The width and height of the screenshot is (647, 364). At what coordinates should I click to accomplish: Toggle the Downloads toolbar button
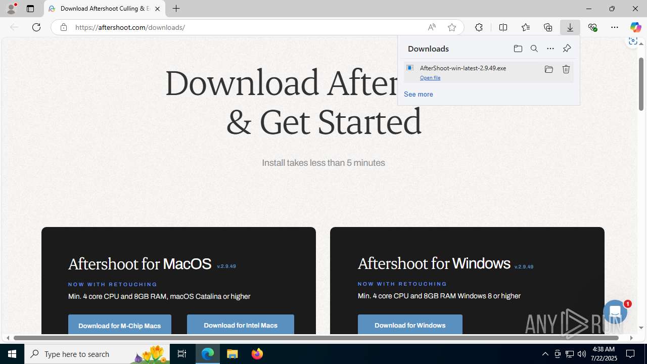coord(570,27)
